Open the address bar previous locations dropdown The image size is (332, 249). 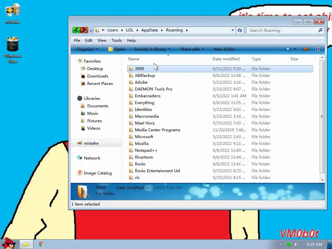(232, 30)
